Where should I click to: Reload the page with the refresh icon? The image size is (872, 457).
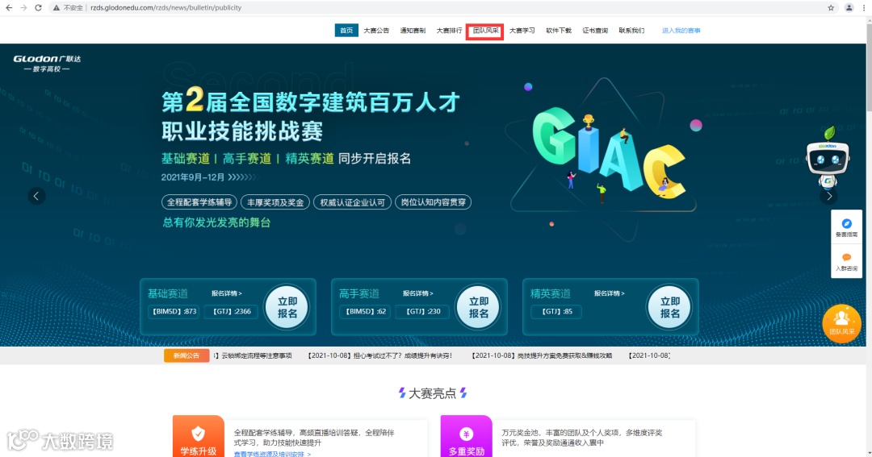tap(38, 8)
